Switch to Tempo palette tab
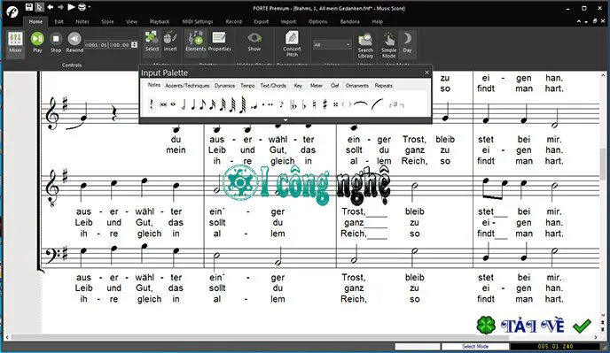The image size is (610, 353). tap(247, 86)
